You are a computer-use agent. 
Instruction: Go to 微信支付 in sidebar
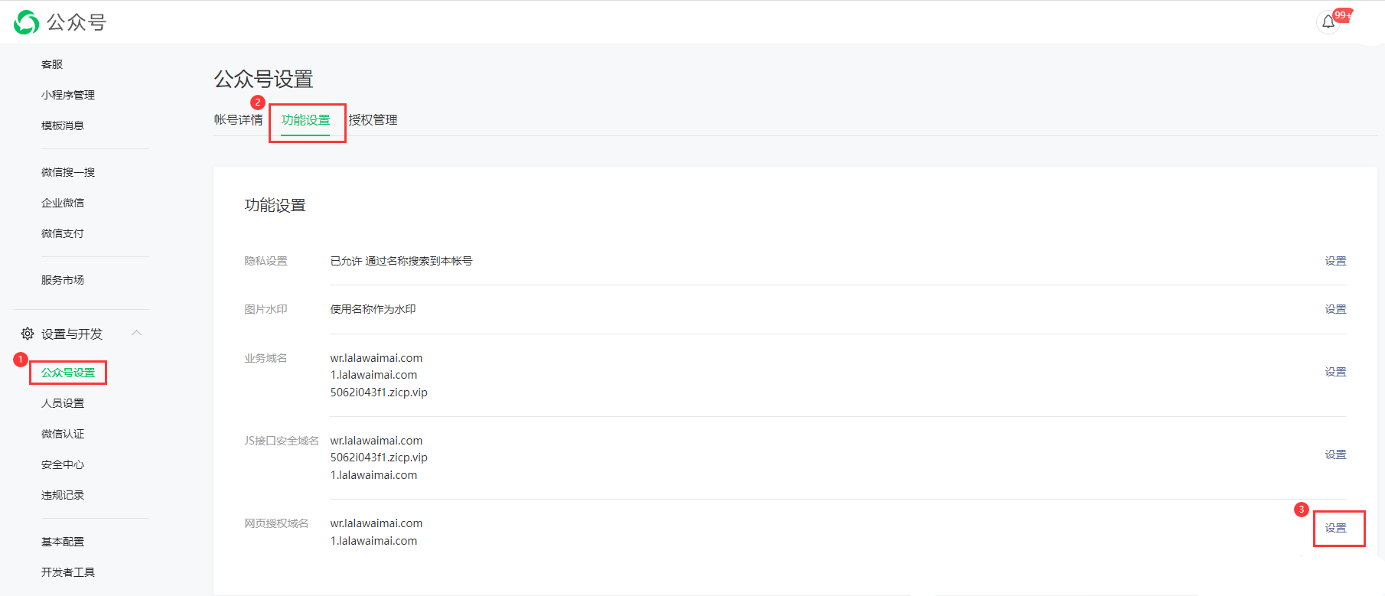click(63, 233)
